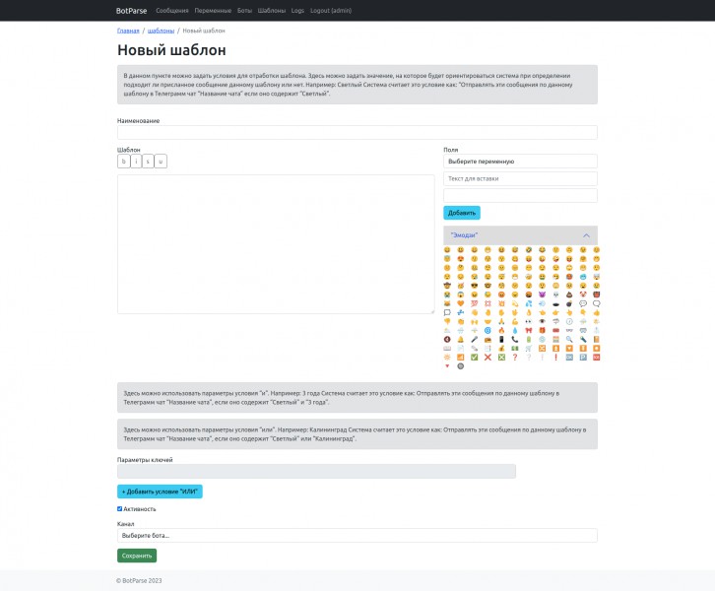The width and height of the screenshot is (715, 591).
Task: Open the Выберите переменную dropdown
Action: click(520, 161)
